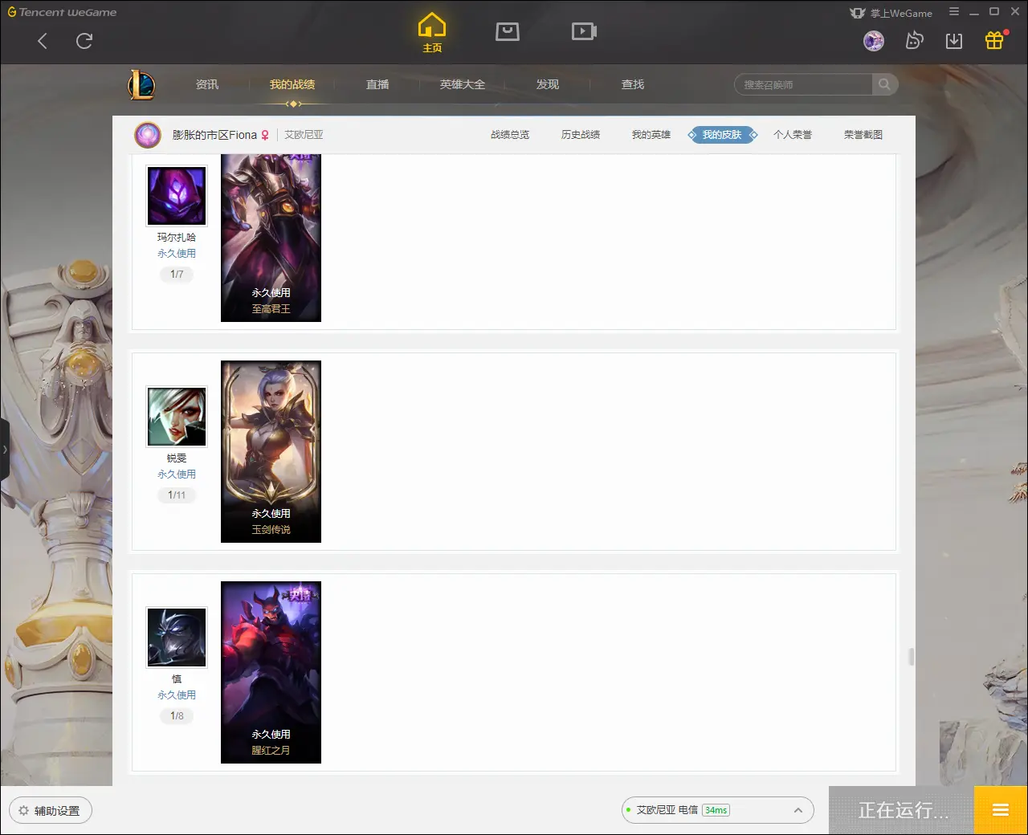Click 永久使用 under 慎
The width and height of the screenshot is (1028, 835).
[177, 695]
